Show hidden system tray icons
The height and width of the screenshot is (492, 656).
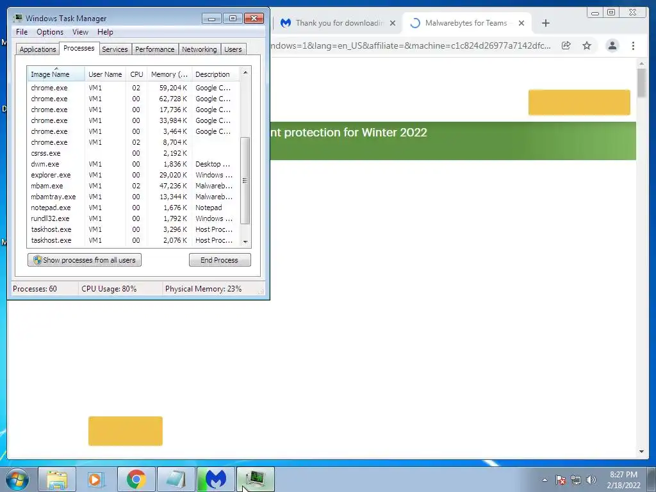(x=545, y=480)
